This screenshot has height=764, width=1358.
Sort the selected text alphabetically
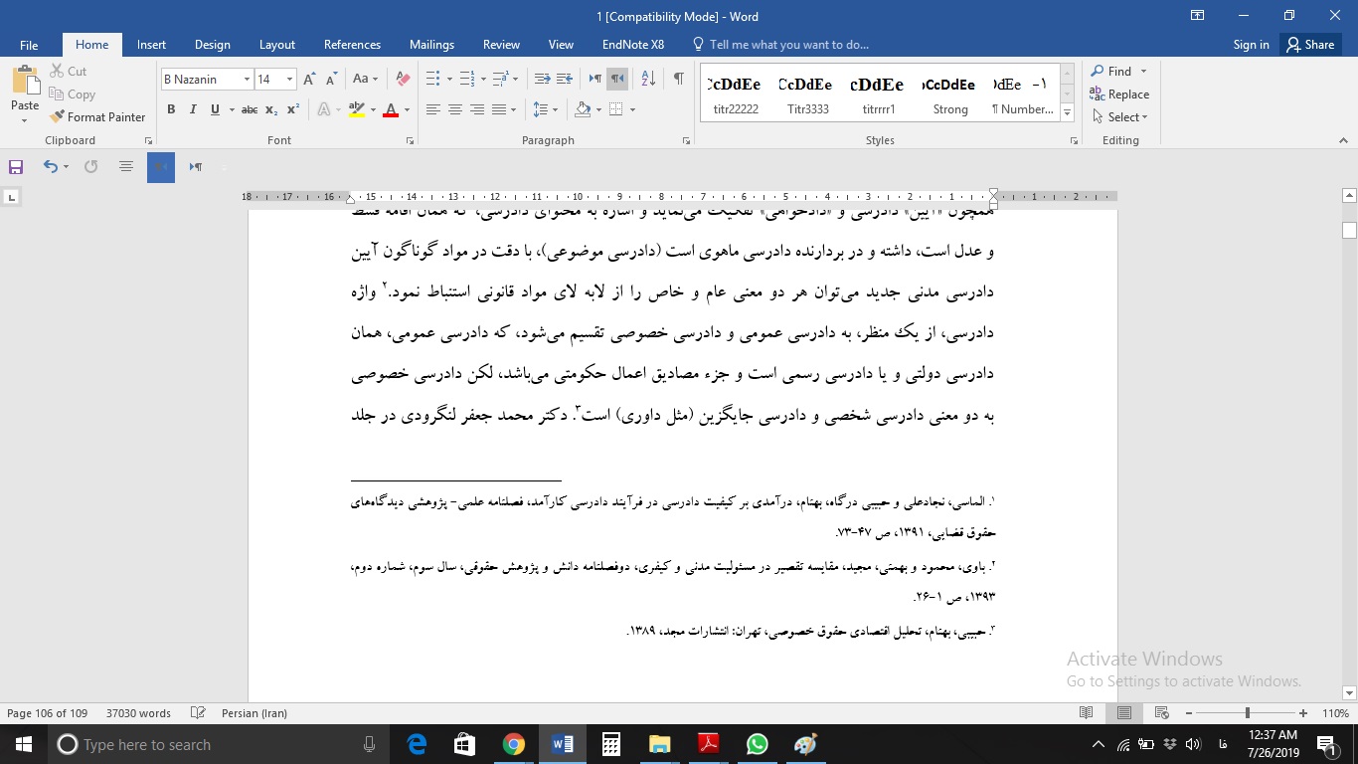[647, 76]
